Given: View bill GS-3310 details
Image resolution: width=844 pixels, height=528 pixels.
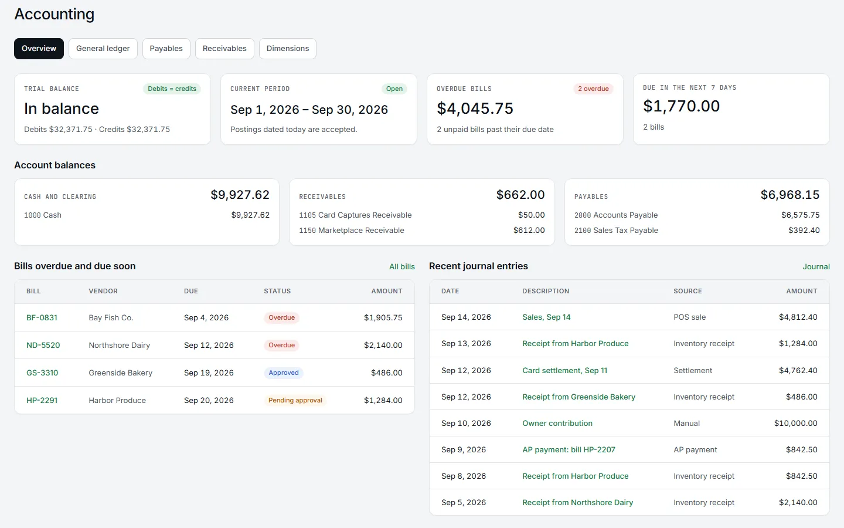Looking at the screenshot, I should pyautogui.click(x=42, y=373).
